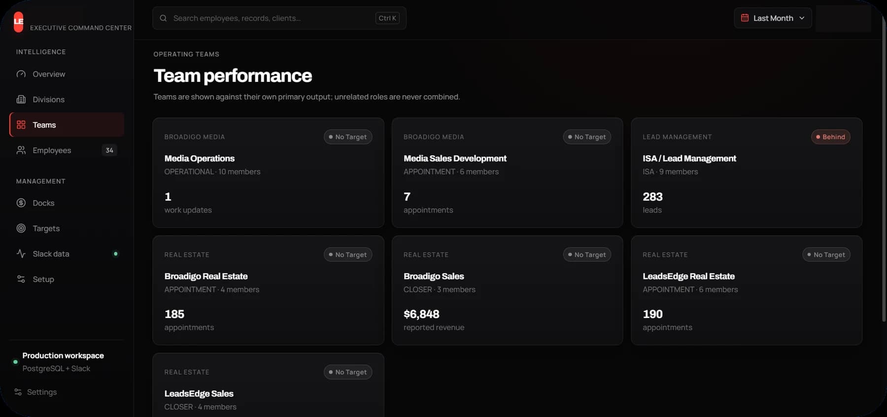Open the Media Sales Development team card
Viewport: 887px width, 417px height.
click(x=507, y=173)
